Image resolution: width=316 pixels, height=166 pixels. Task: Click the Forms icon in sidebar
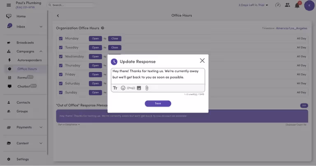coord(9,78)
